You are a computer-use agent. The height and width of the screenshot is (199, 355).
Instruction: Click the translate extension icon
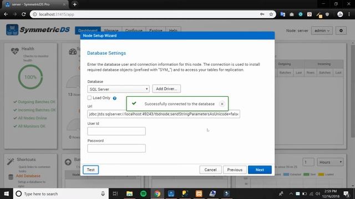click(x=283, y=14)
